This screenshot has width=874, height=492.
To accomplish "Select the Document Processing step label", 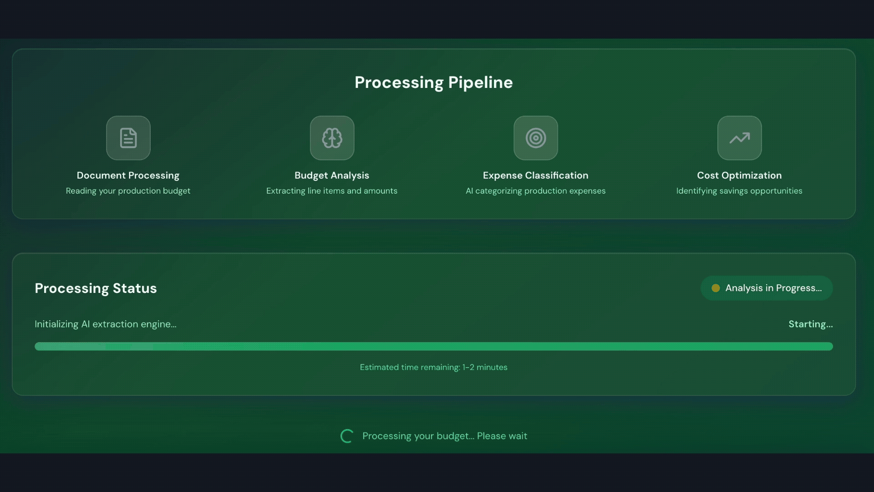I will click(x=128, y=175).
